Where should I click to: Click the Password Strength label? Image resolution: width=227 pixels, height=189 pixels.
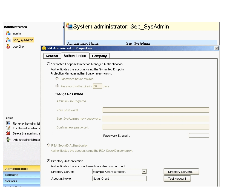(117, 136)
